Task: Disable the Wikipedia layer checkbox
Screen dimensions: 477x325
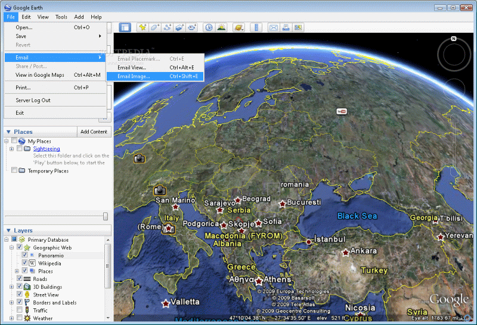Action: point(25,263)
